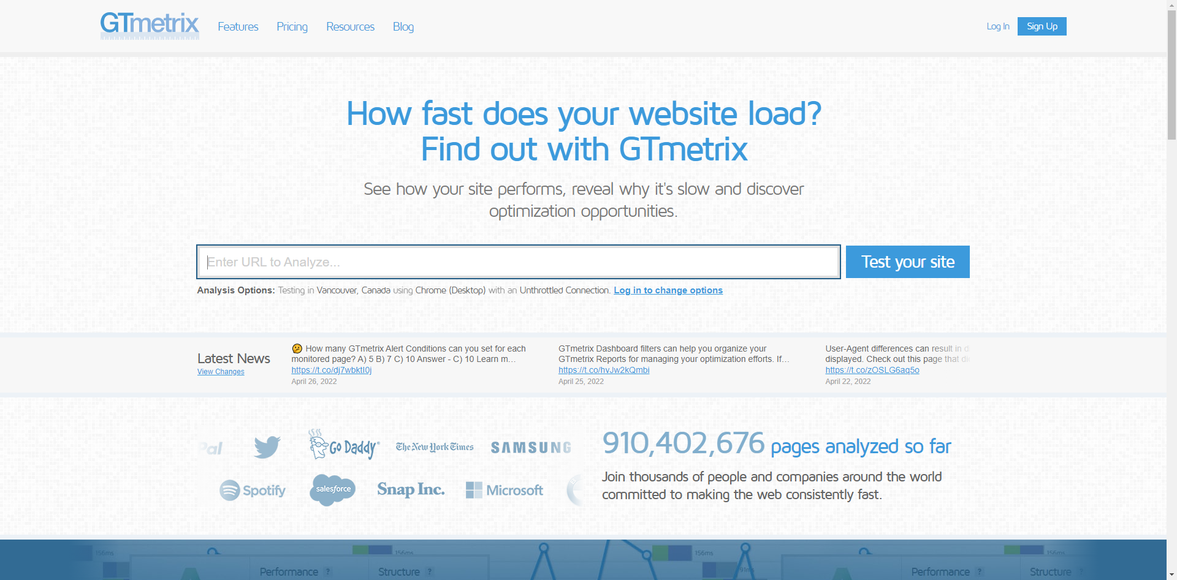This screenshot has width=1177, height=580.
Task: Click the Samsung logo
Action: [x=531, y=448]
